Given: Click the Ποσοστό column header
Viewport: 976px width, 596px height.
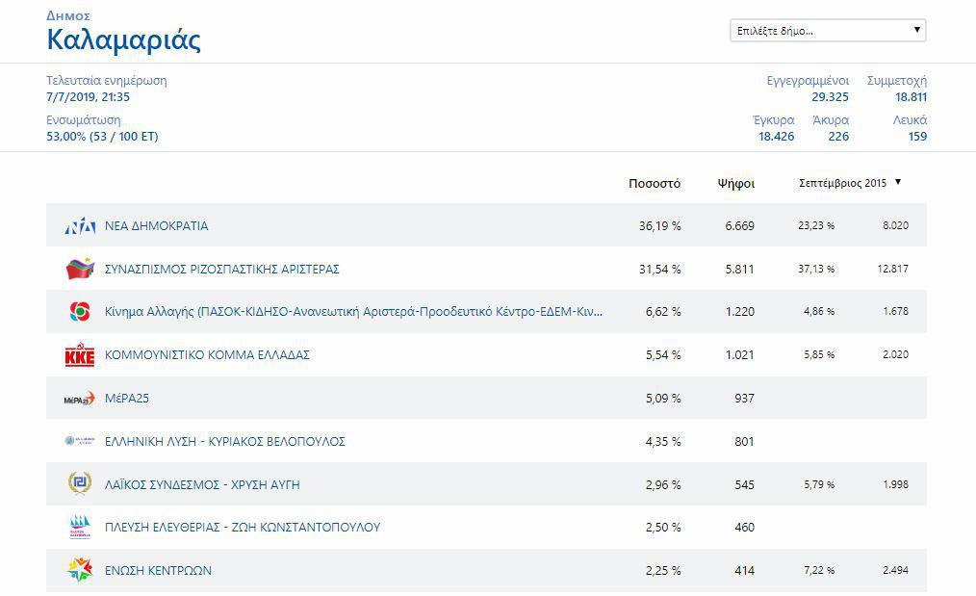Looking at the screenshot, I should tap(654, 183).
